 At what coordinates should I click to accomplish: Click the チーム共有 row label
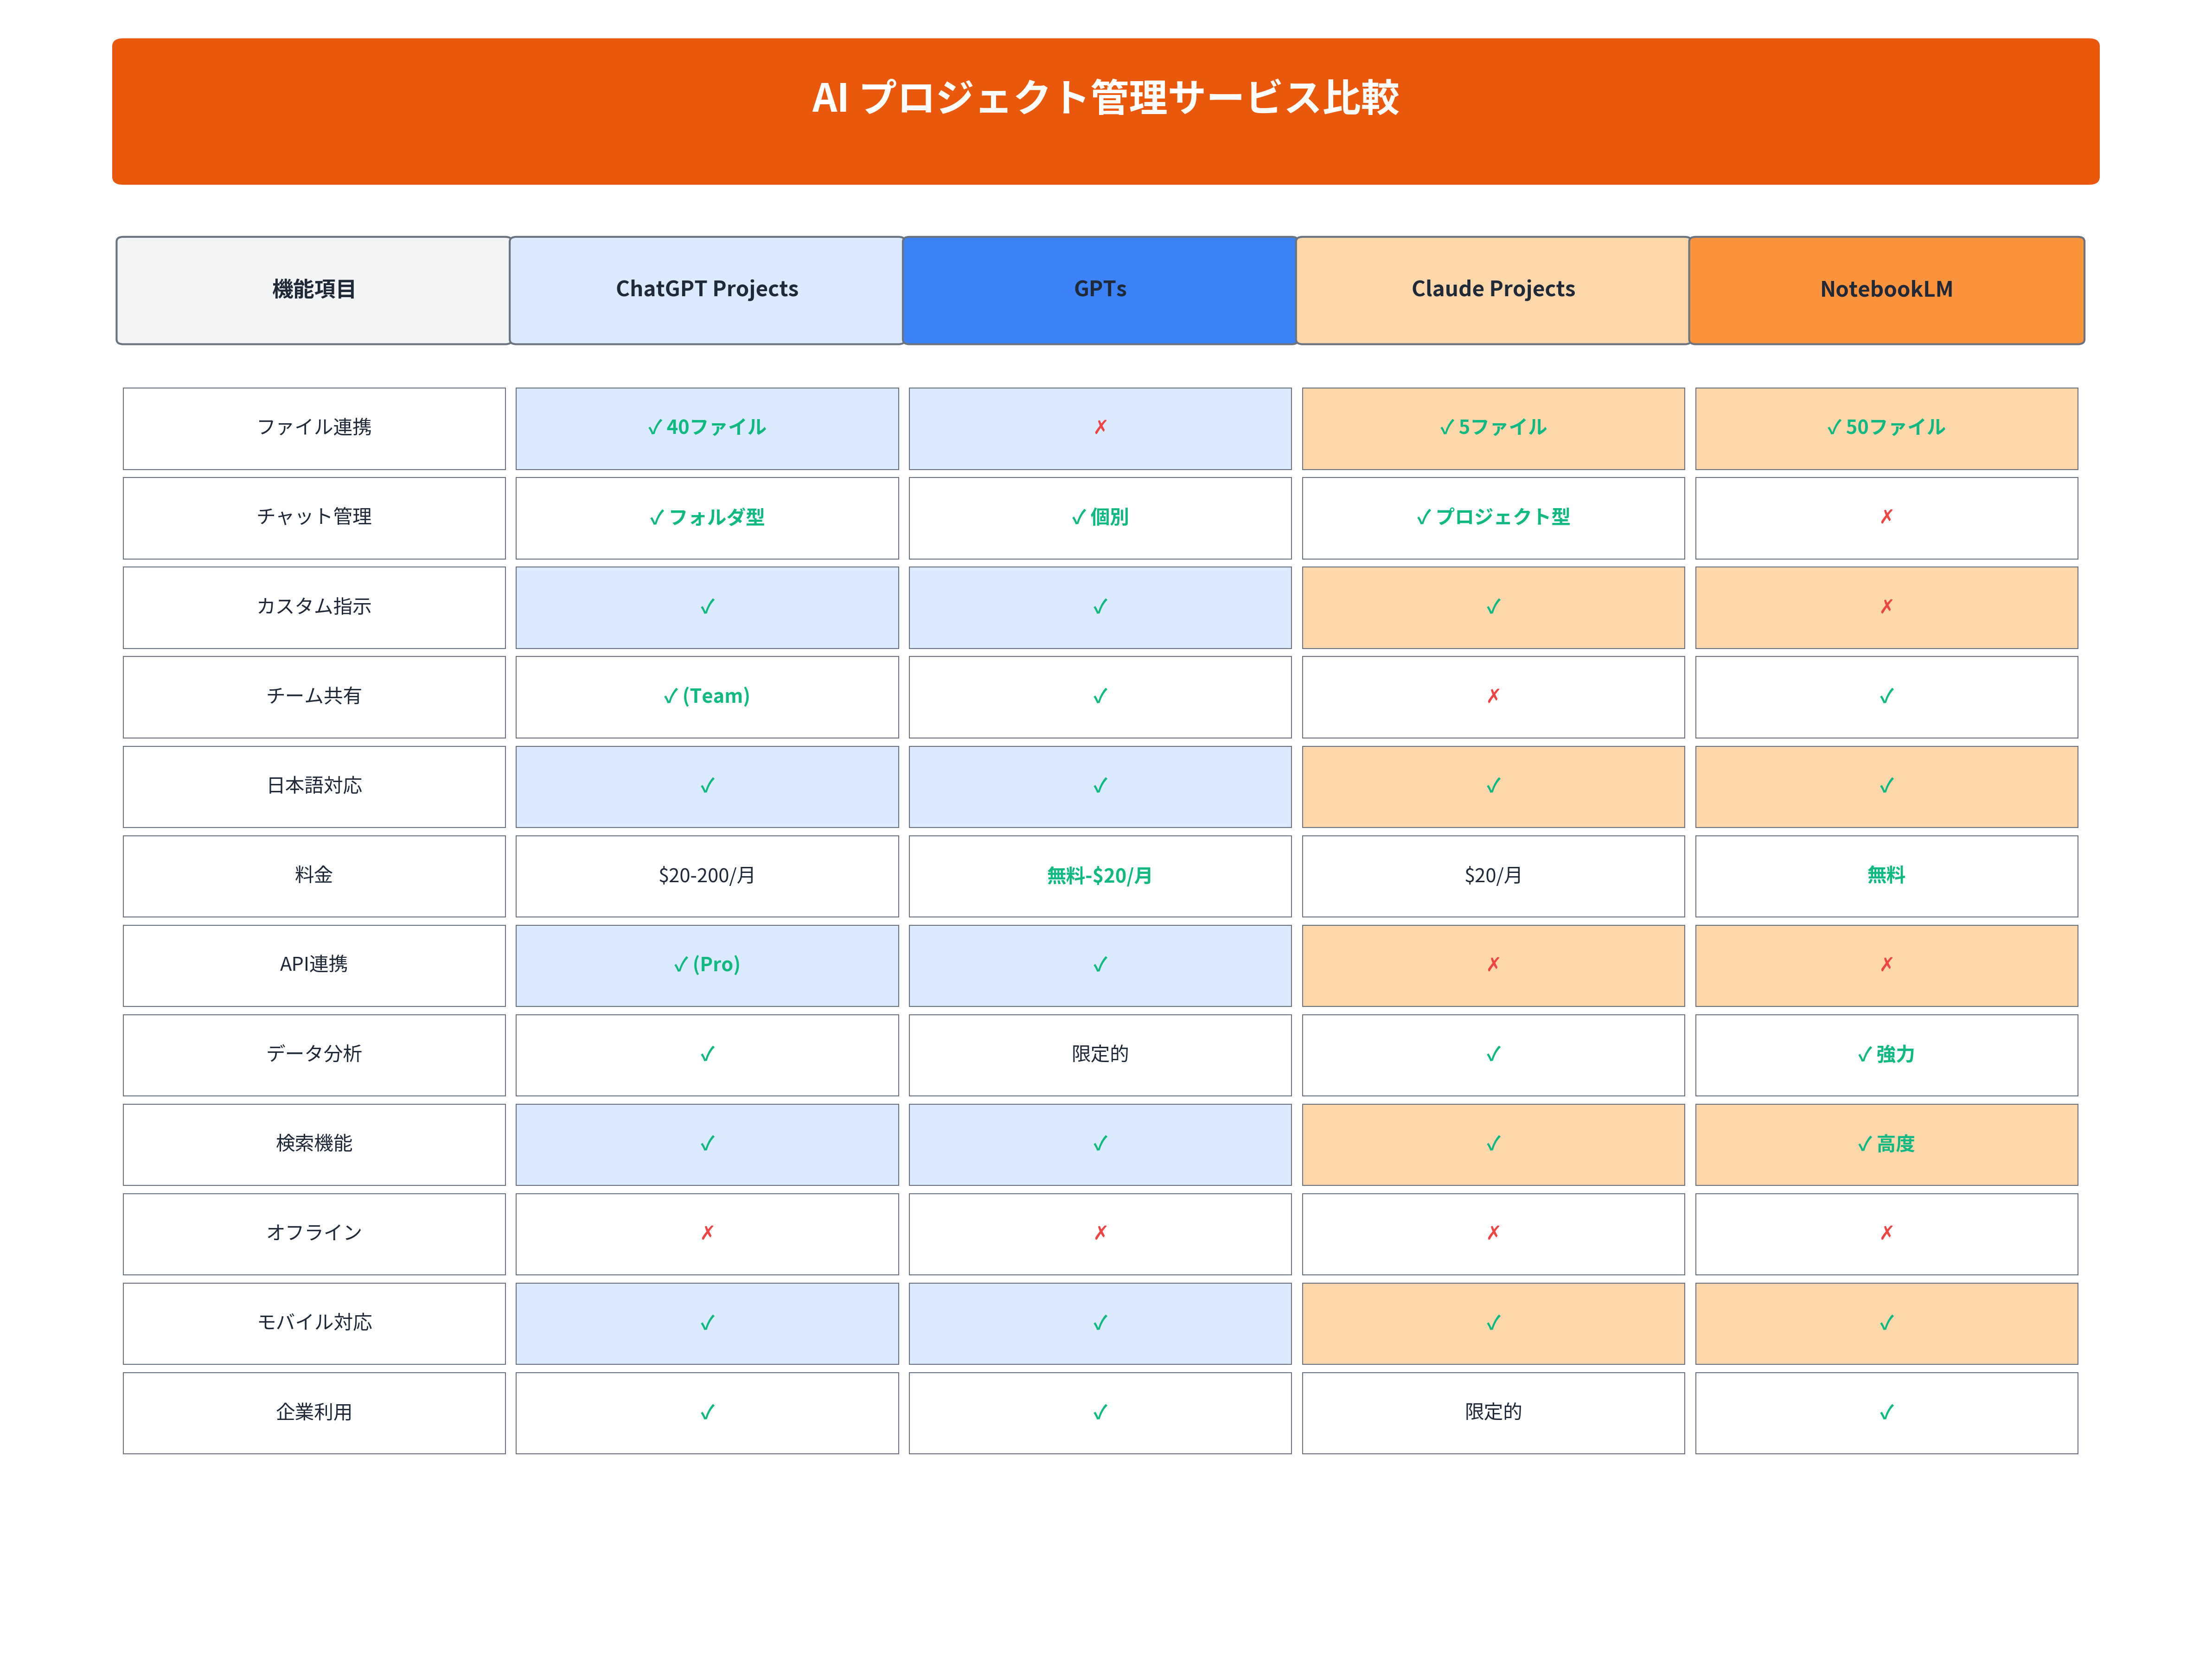(314, 697)
